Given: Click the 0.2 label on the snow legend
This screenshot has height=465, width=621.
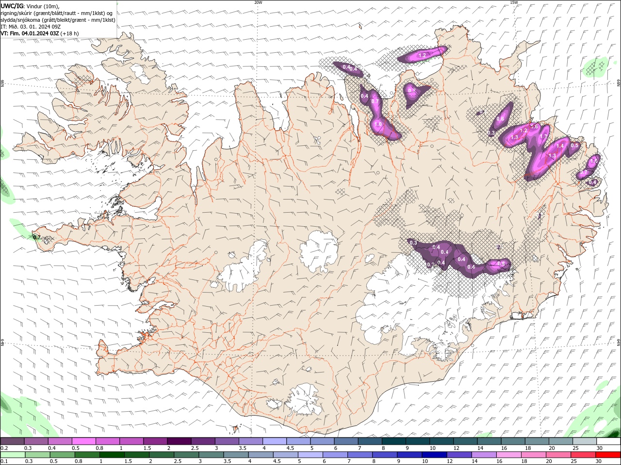Looking at the screenshot, I should pos(4,448).
